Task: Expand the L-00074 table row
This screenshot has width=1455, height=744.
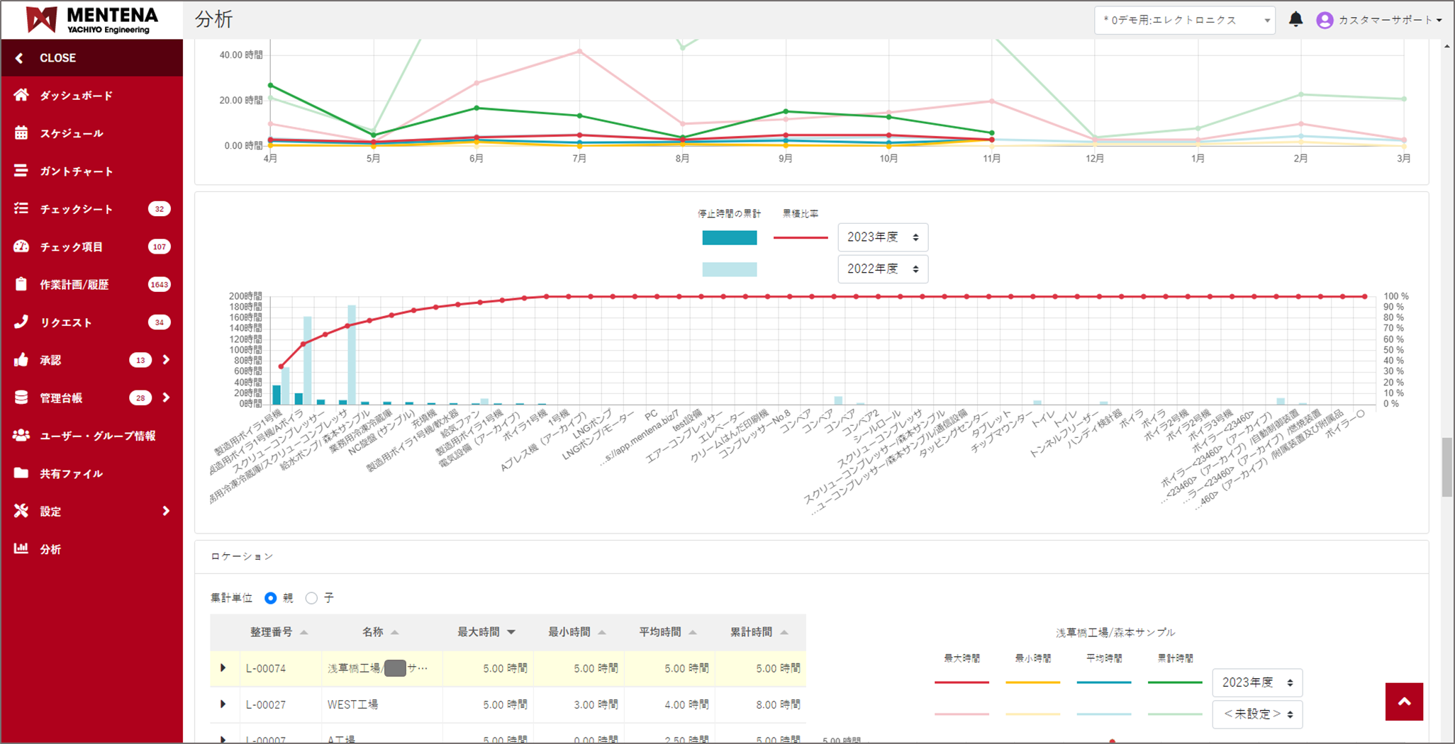Action: click(x=223, y=668)
